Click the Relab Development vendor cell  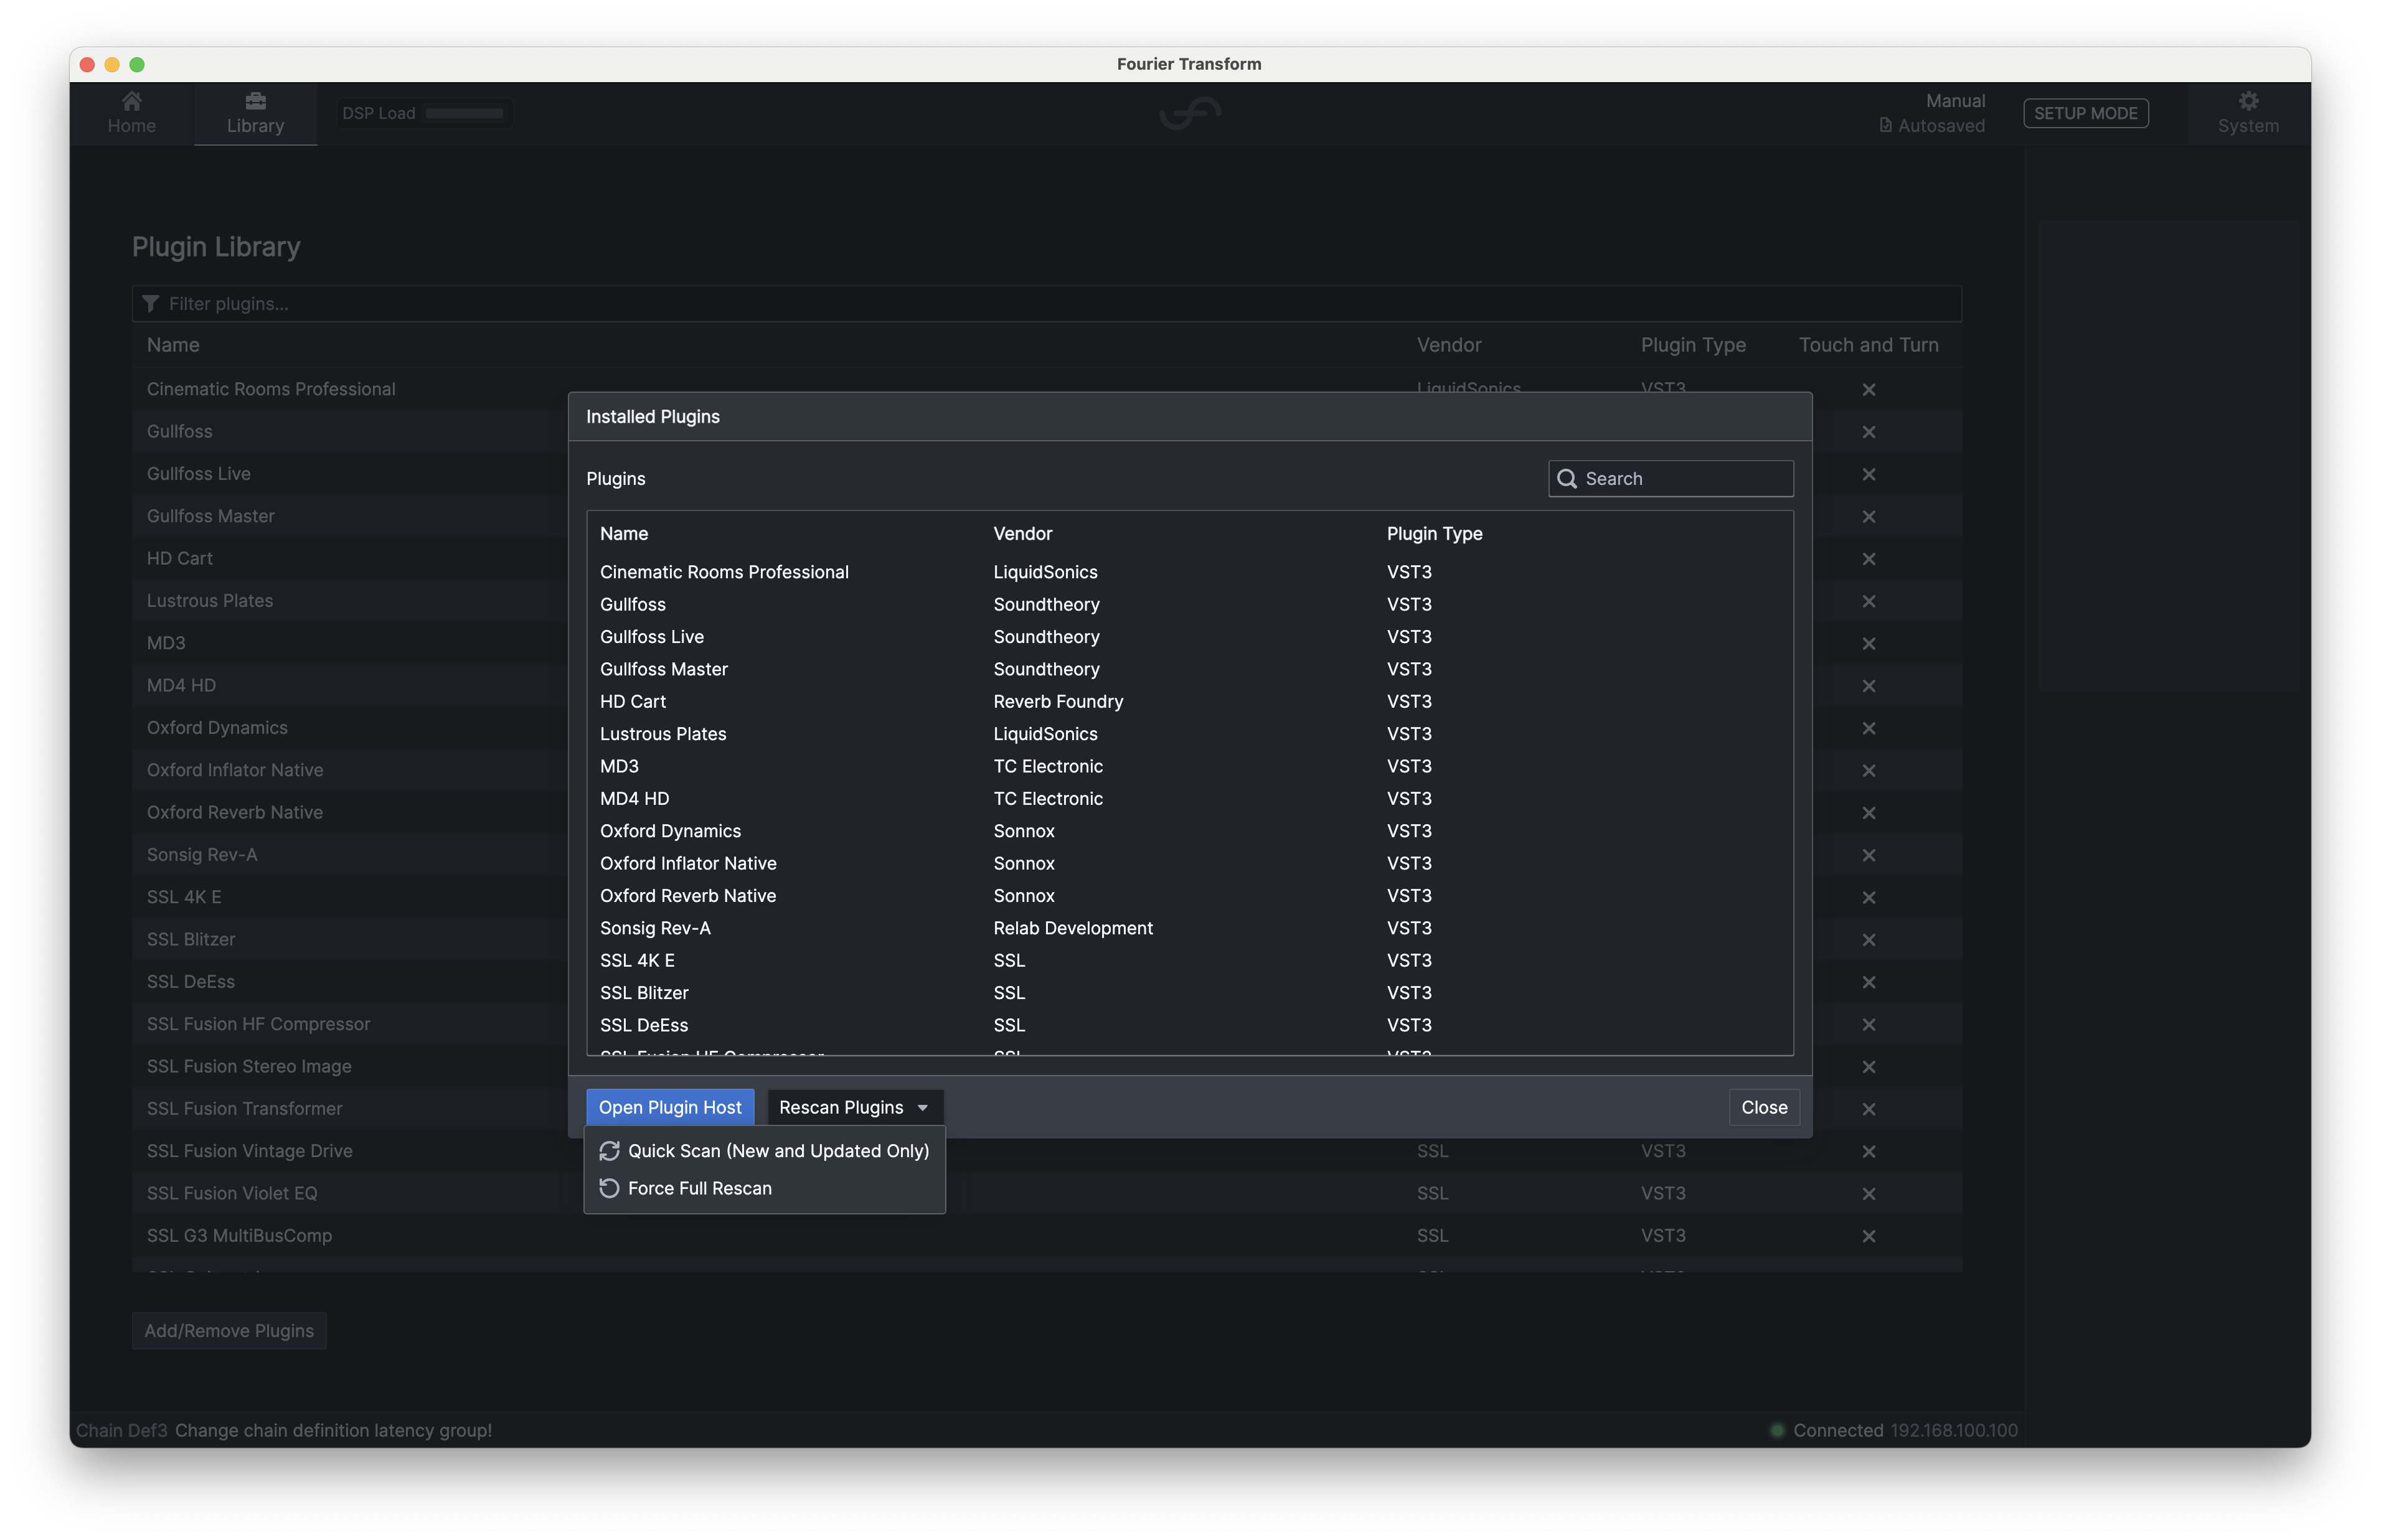[1073, 928]
